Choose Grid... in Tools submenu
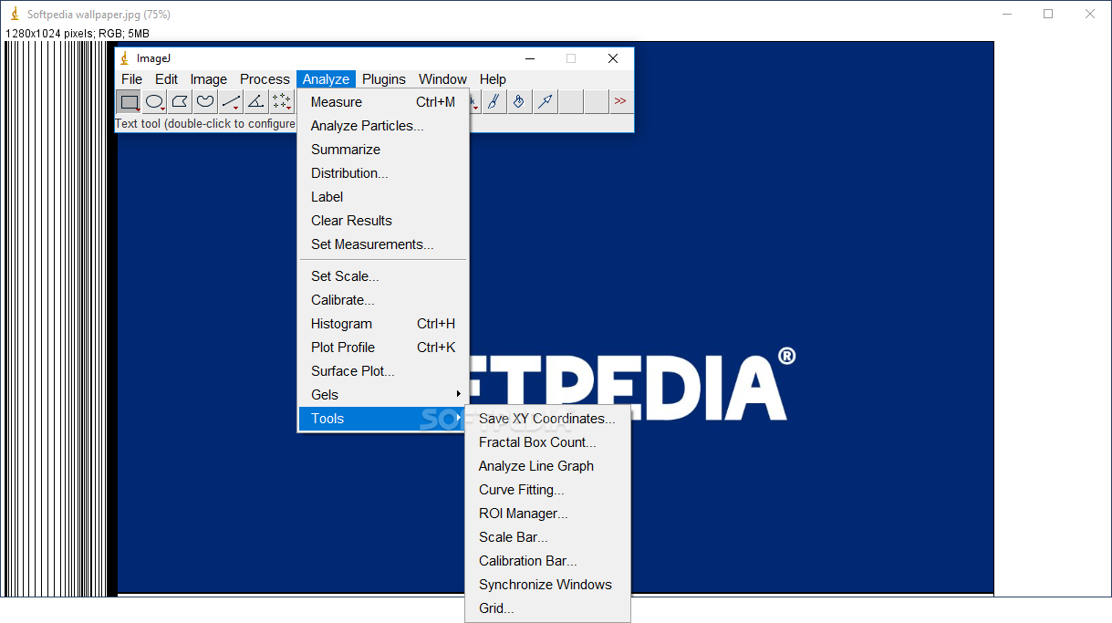The width and height of the screenshot is (1112, 623). [547, 608]
